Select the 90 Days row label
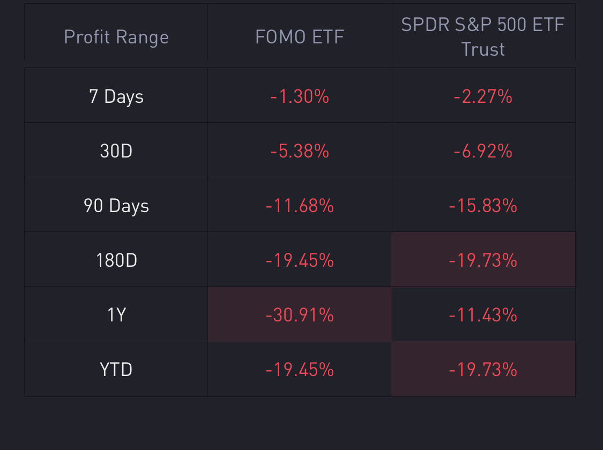This screenshot has height=450, width=603. 116,206
